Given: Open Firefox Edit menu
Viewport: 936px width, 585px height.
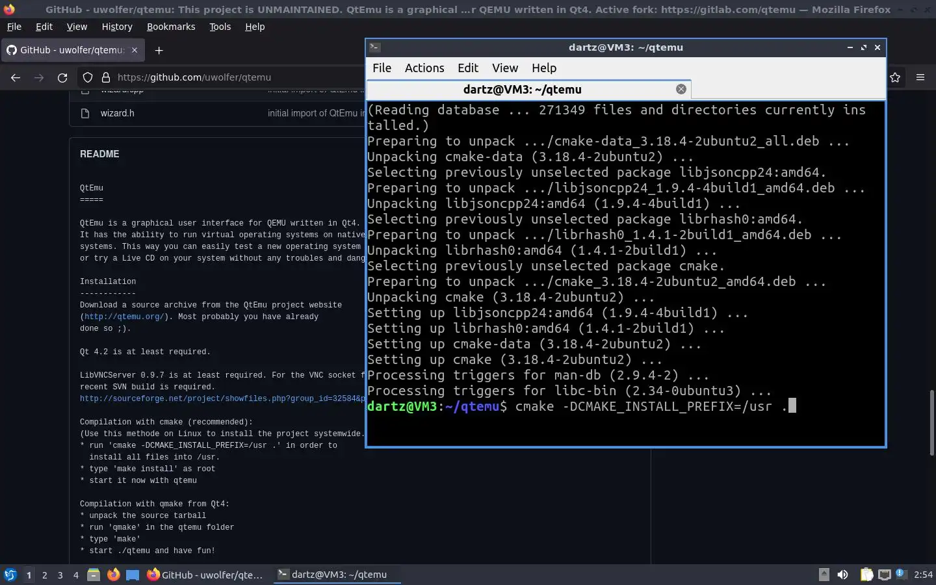Looking at the screenshot, I should [x=44, y=27].
